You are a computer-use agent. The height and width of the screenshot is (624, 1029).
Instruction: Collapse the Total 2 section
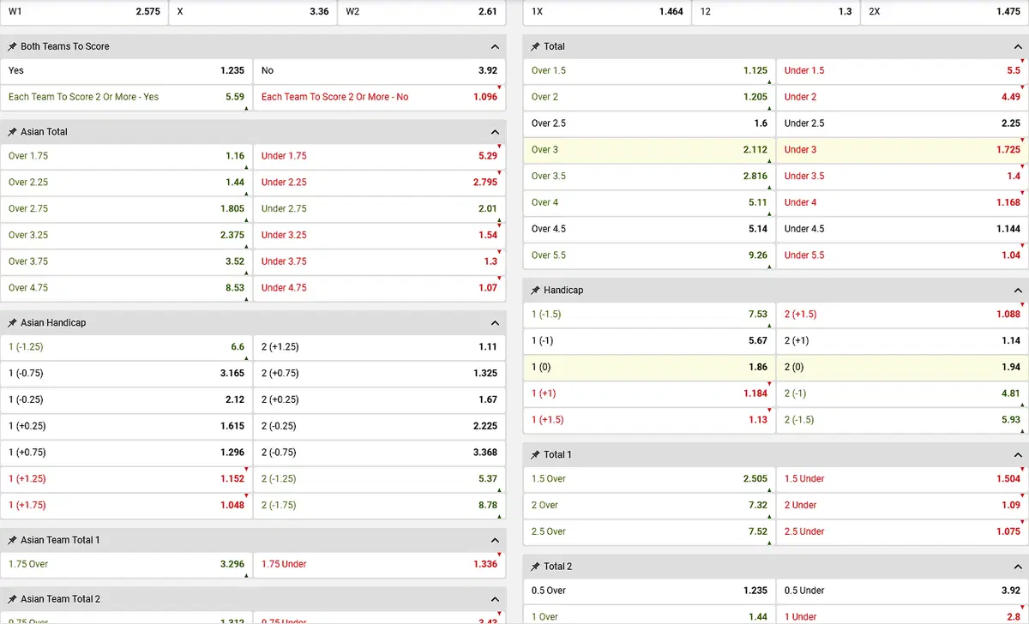coord(1018,567)
